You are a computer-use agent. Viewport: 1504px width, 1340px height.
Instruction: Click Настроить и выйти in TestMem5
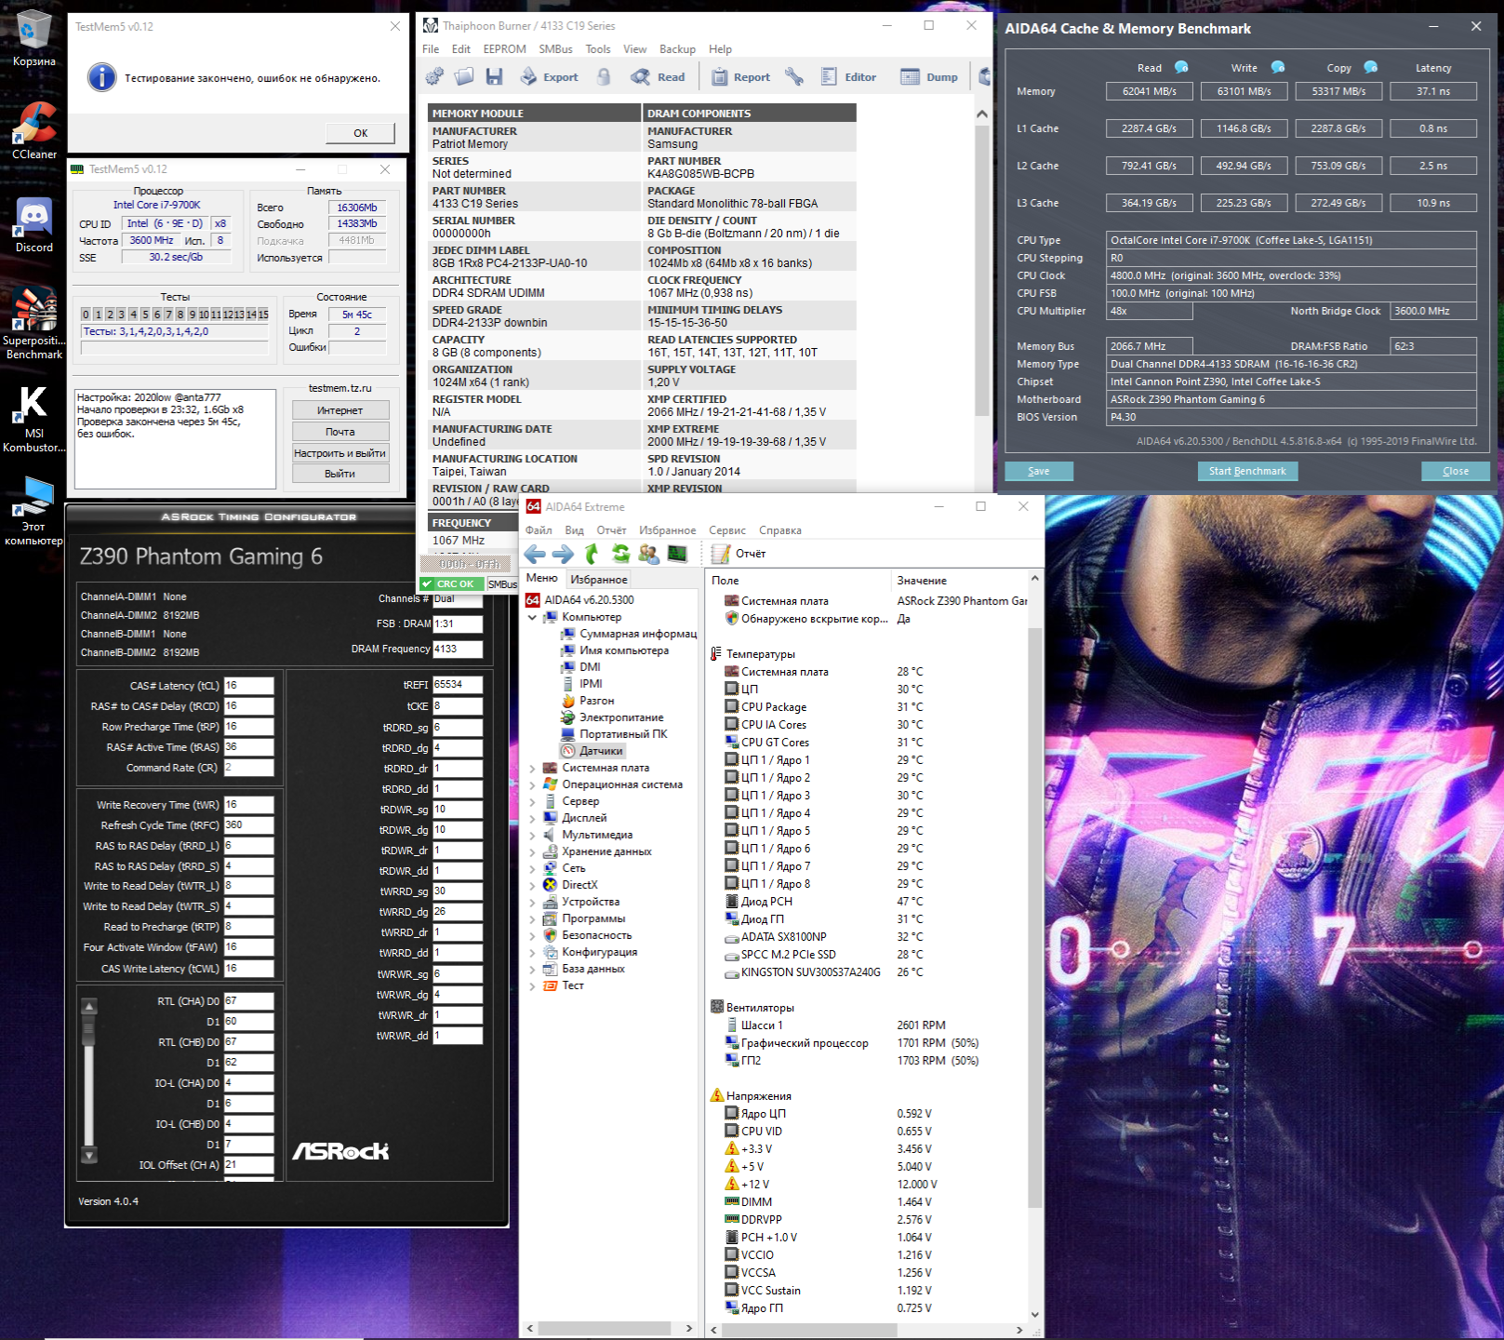(340, 453)
